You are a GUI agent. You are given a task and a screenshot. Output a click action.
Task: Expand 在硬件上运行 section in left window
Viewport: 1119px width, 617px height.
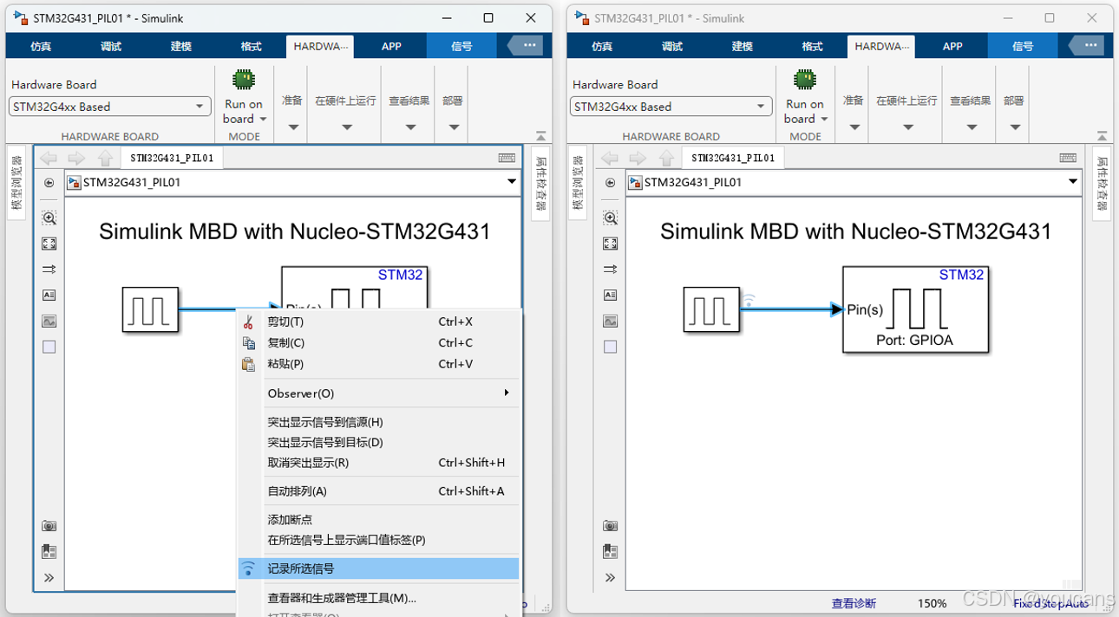click(x=346, y=127)
